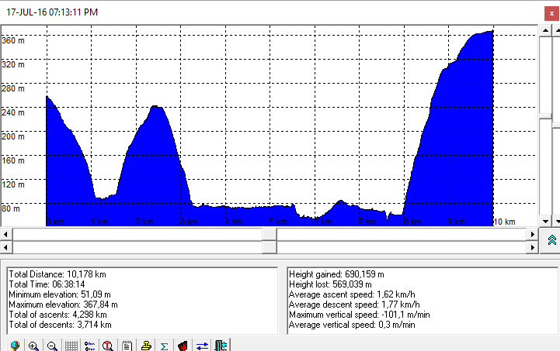Collapse panel with the double chevron button
560x351 pixels.
pyautogui.click(x=551, y=239)
